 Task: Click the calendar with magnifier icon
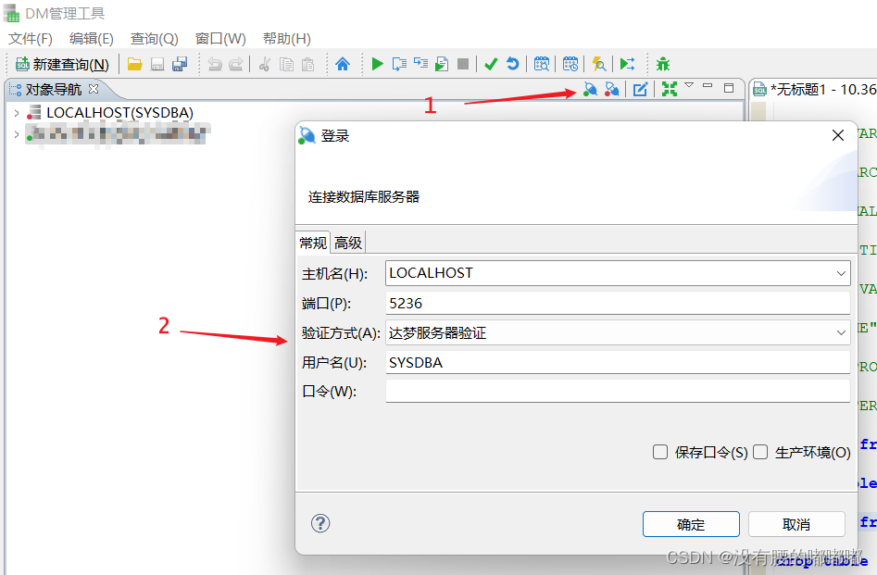[x=542, y=64]
